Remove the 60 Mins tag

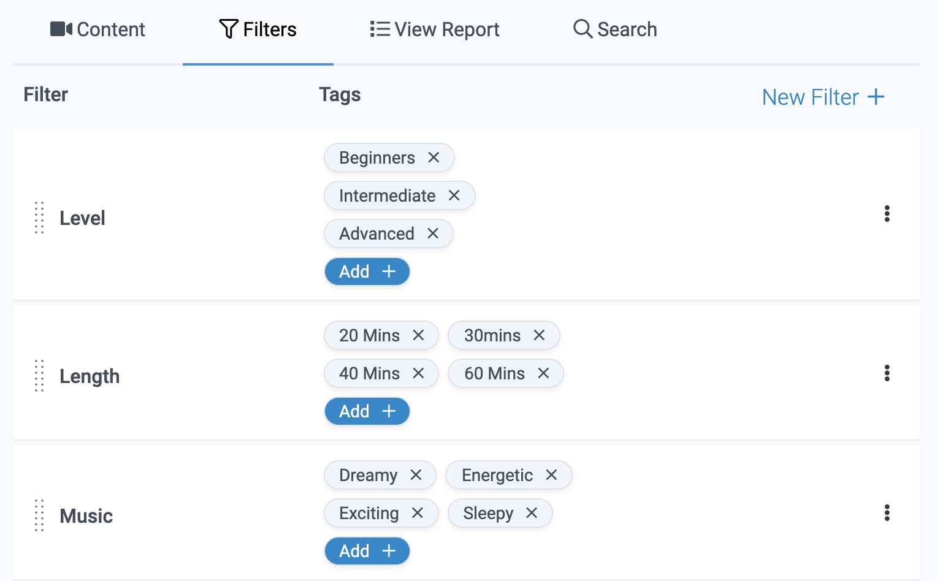click(543, 373)
